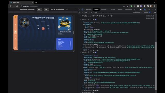The image size is (165, 93).
Task: Select the Player item in orange sidebar
Action: (x=15, y=32)
